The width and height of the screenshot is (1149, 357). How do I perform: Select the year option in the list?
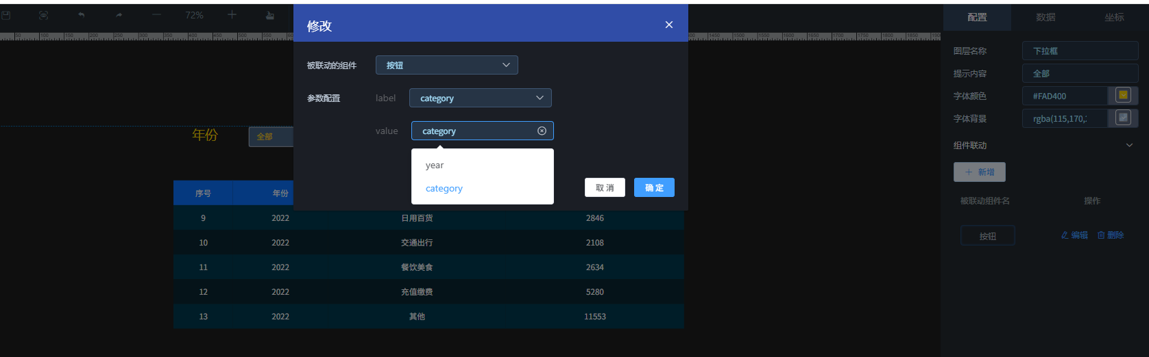[435, 166]
